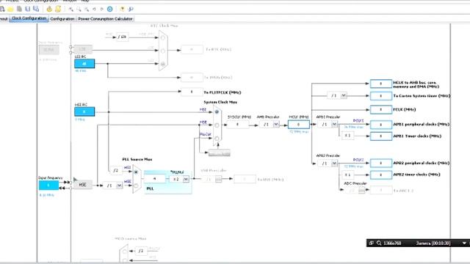Viewport: 470px width, 264px height.
Task: Select HSE in System Clock Mux
Action: pos(217,125)
